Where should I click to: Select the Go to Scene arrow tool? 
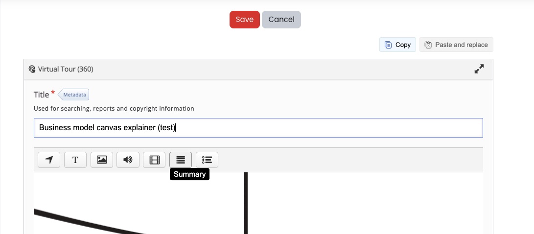49,160
